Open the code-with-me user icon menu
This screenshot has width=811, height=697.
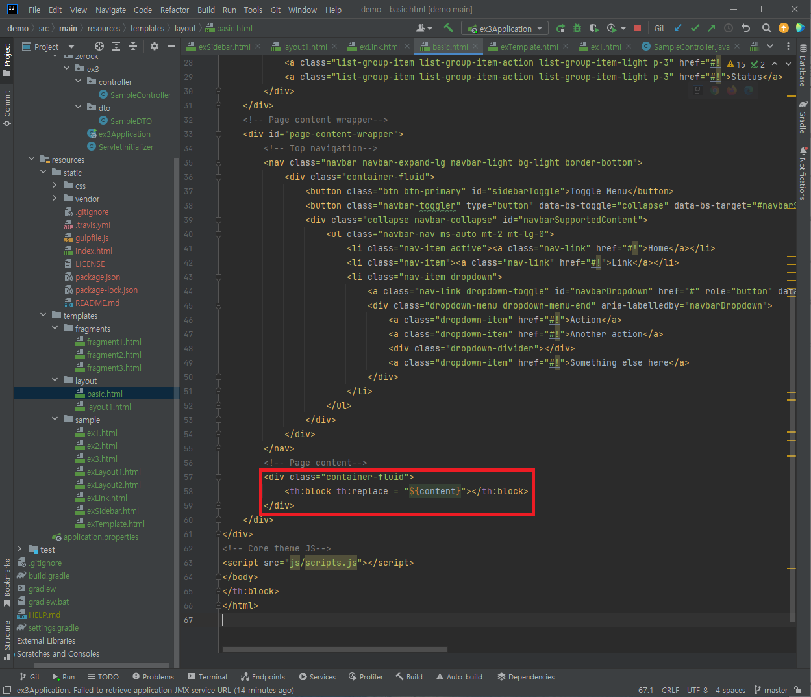pyautogui.click(x=423, y=28)
